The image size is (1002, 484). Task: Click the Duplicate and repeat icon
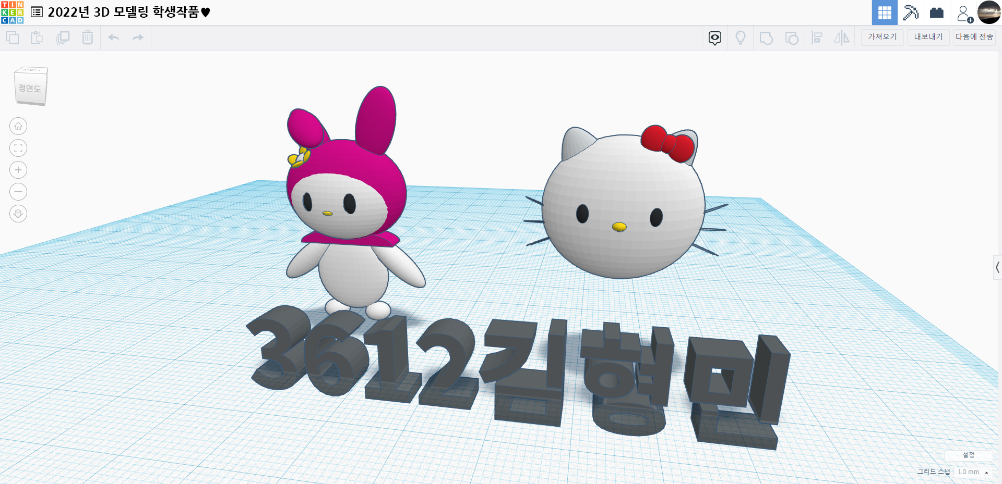63,38
